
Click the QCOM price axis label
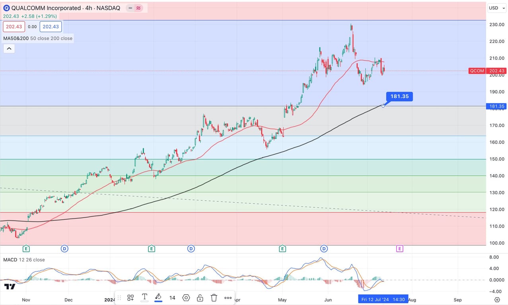click(x=477, y=71)
